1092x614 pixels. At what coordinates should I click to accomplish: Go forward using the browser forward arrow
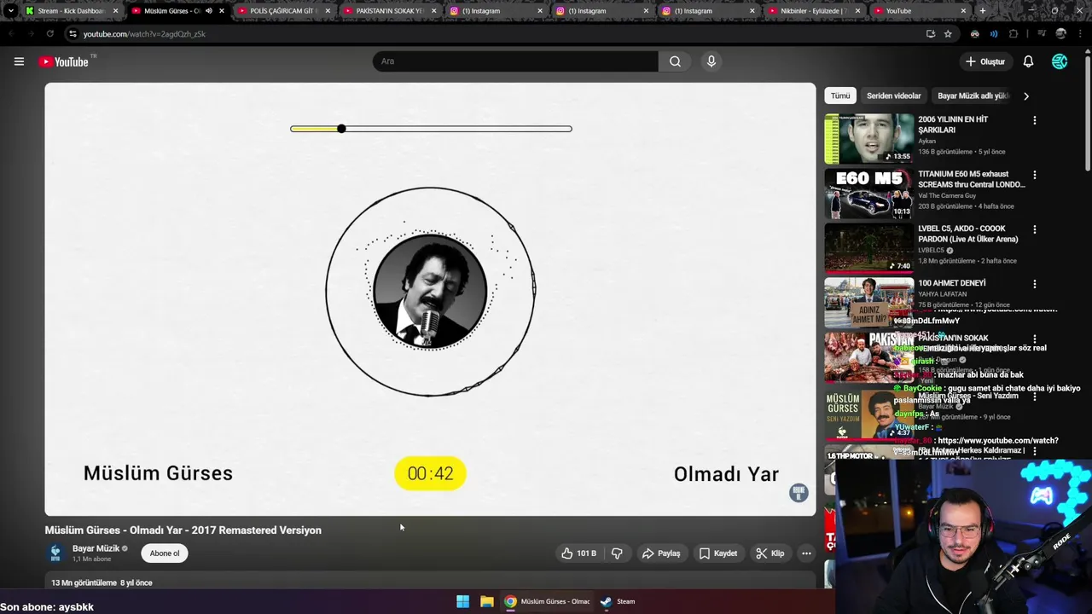click(x=31, y=34)
